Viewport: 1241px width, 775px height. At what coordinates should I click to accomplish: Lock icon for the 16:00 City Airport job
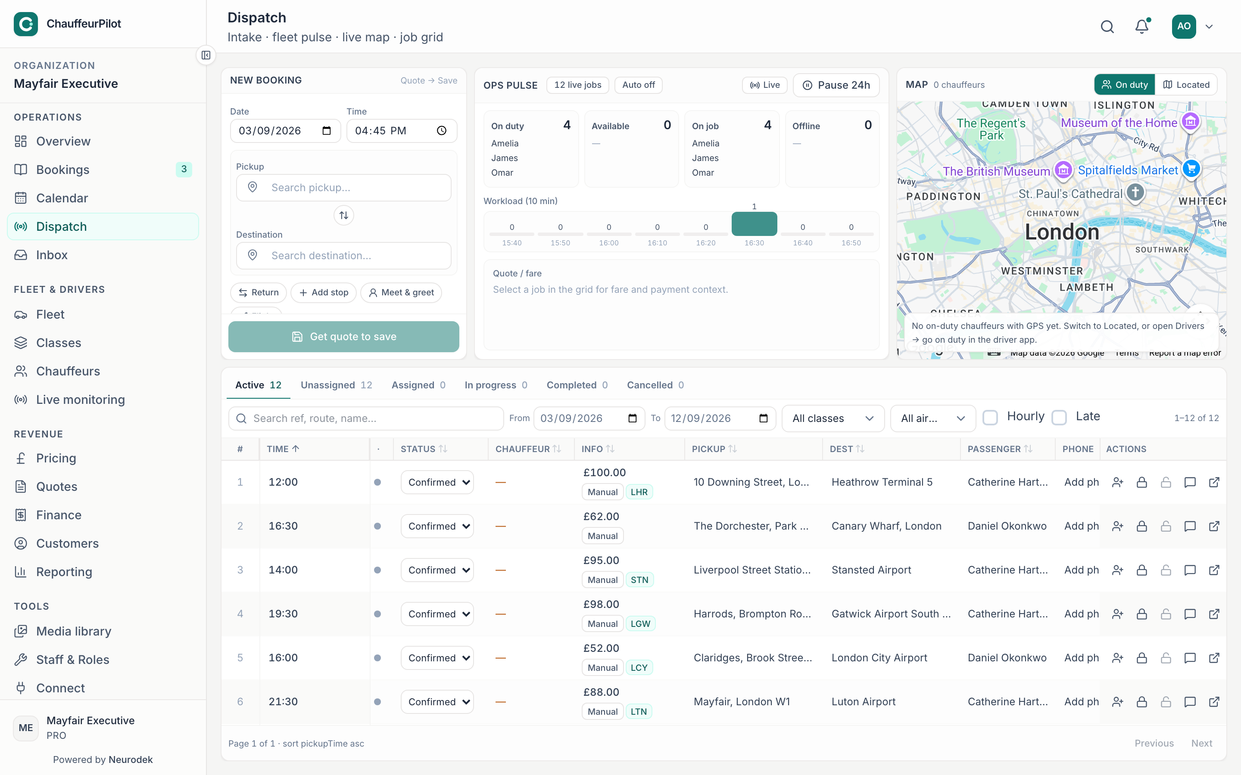point(1141,657)
